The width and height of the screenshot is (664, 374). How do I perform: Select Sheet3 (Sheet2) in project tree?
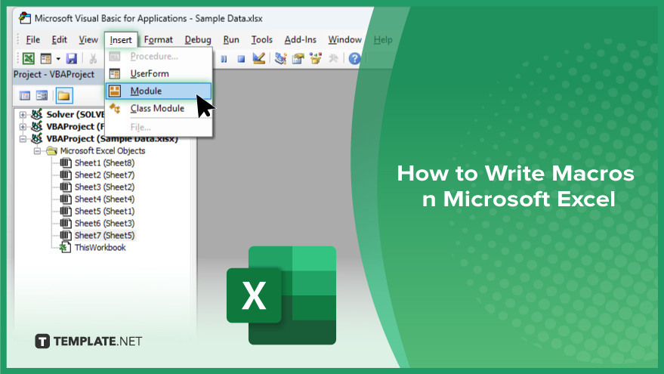(104, 187)
